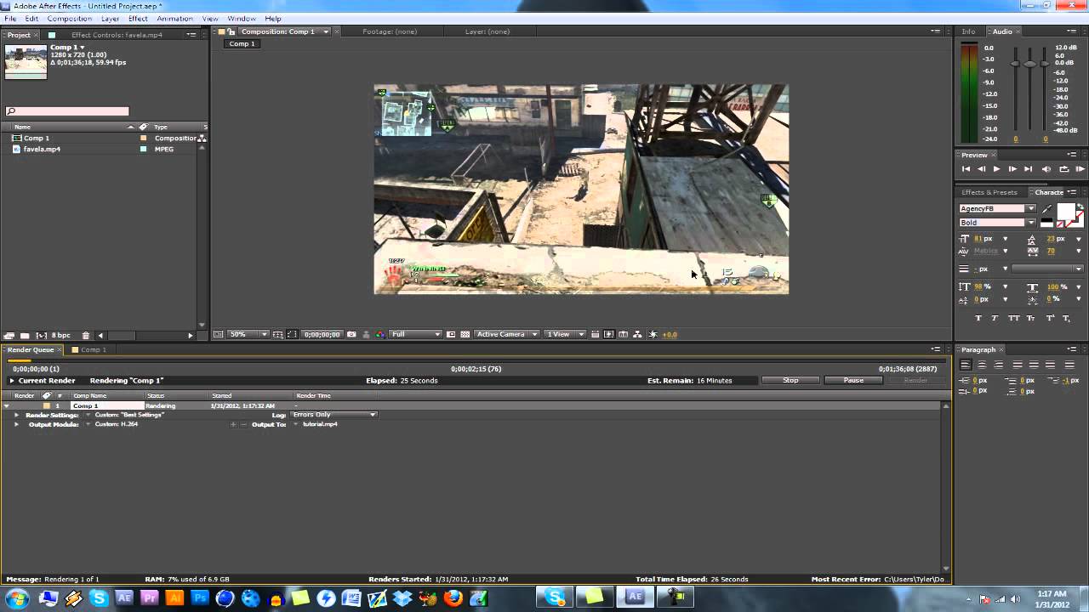Open Skype from the Windows taskbar
The width and height of the screenshot is (1089, 612).
(99, 598)
